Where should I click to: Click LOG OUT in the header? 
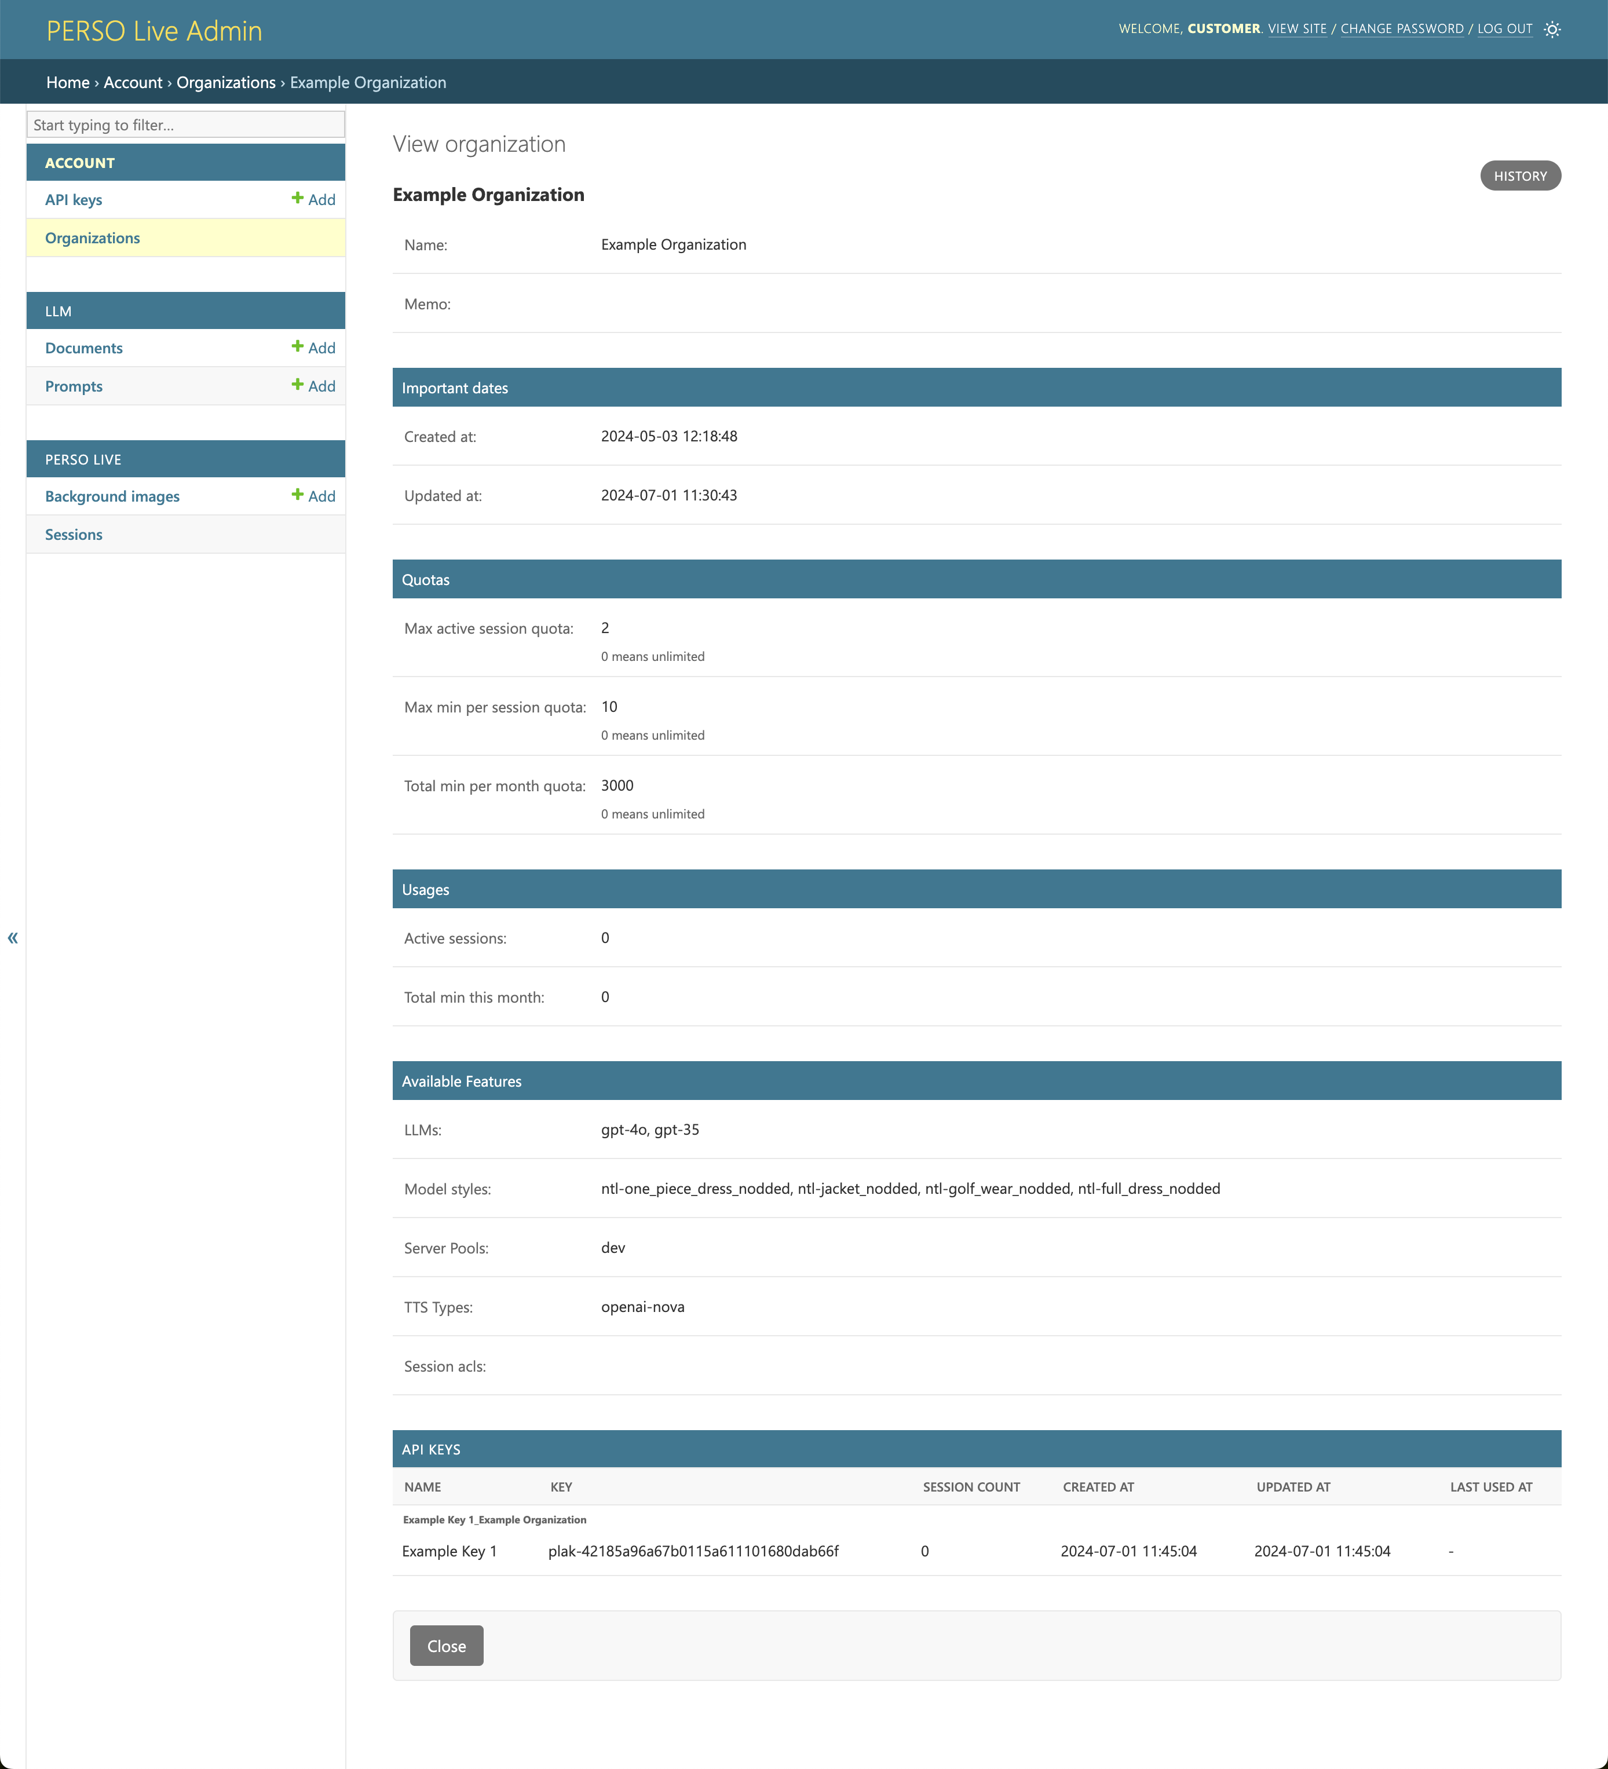1504,28
